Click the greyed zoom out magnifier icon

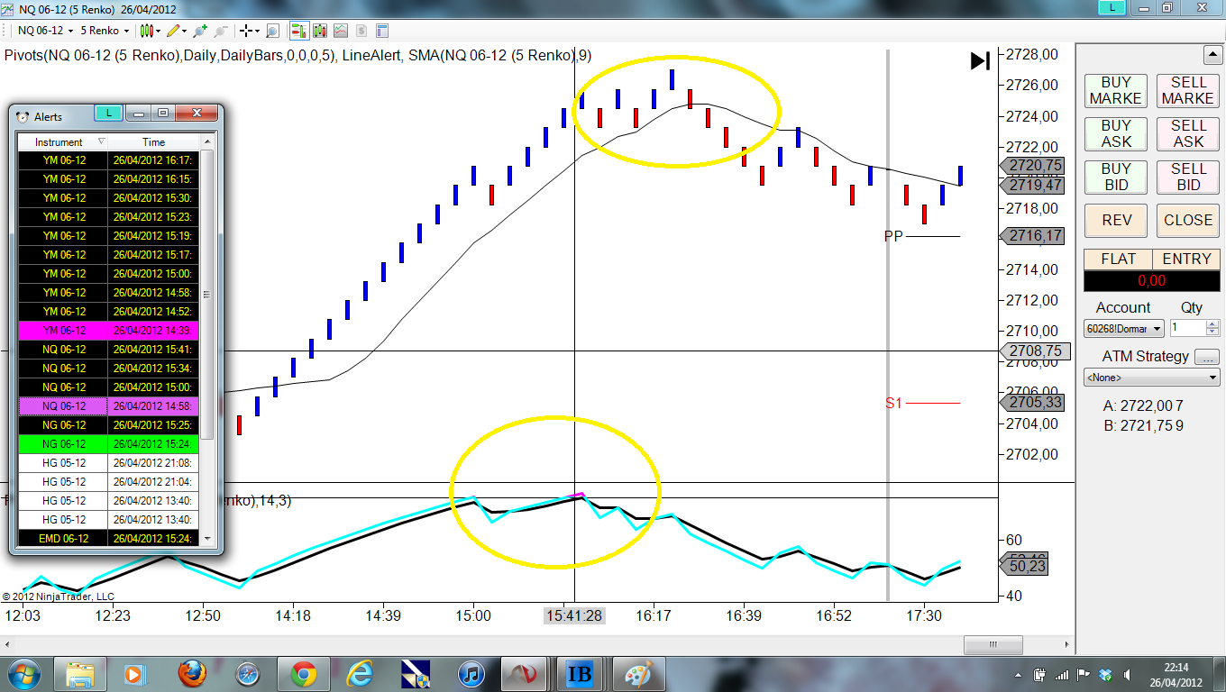[x=219, y=31]
